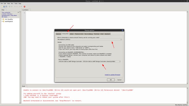Click the Details label in options dialog

coord(60,42)
